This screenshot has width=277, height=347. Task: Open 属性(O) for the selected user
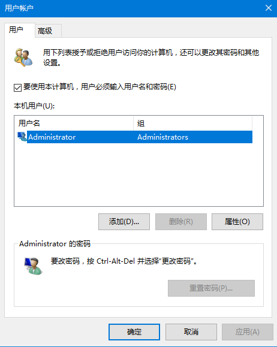(x=237, y=222)
